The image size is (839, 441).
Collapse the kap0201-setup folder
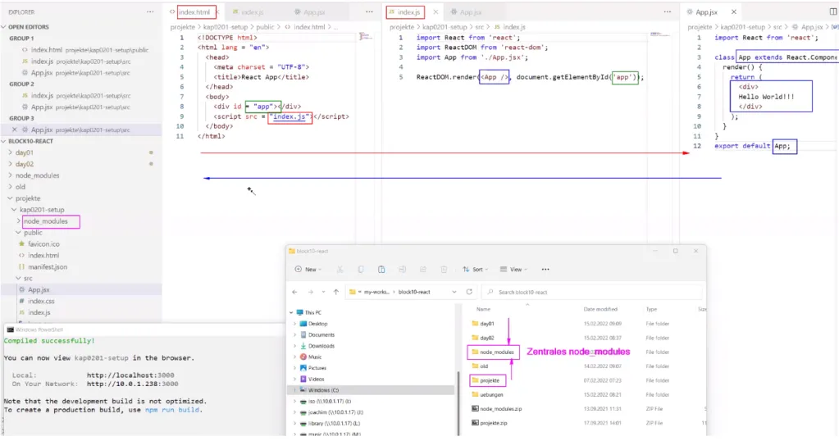[14, 210]
